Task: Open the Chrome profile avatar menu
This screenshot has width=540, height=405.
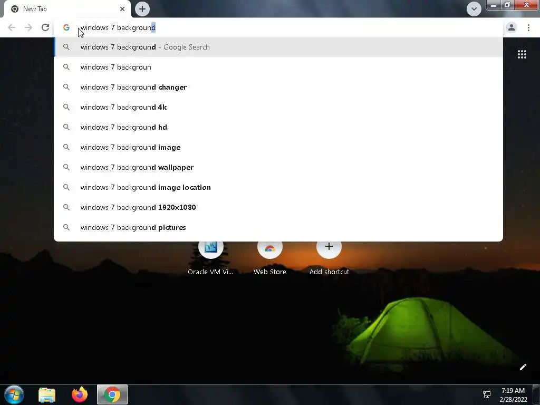Action: pyautogui.click(x=512, y=27)
